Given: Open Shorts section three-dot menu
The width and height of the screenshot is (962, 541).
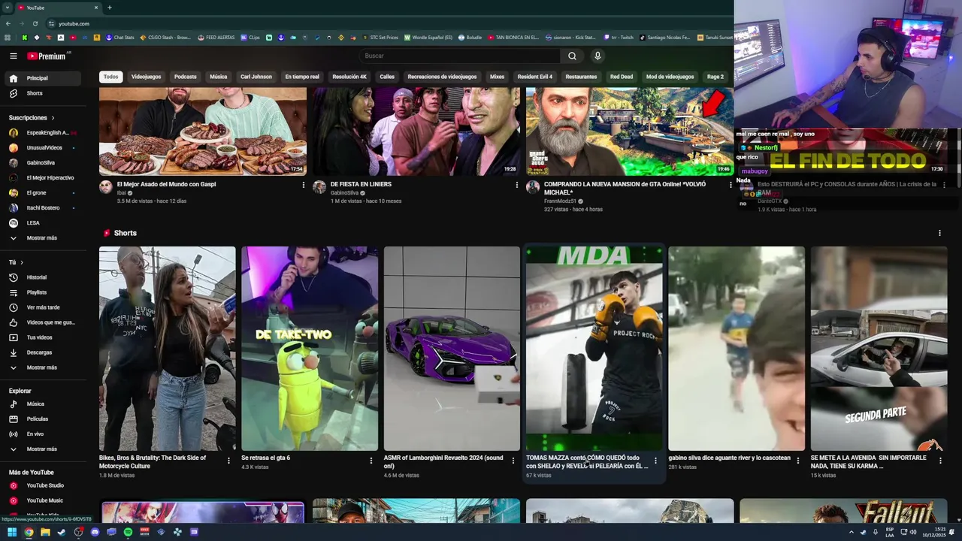Looking at the screenshot, I should (x=939, y=233).
